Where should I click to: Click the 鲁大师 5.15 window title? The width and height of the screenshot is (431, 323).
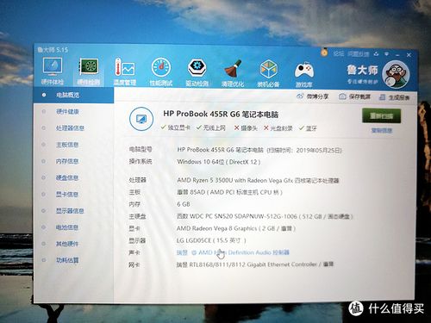tap(53, 50)
